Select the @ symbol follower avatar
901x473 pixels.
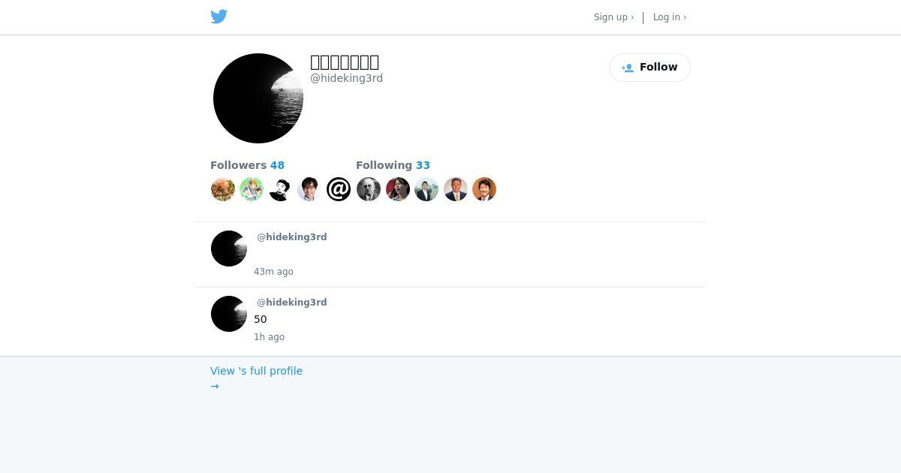(x=339, y=189)
